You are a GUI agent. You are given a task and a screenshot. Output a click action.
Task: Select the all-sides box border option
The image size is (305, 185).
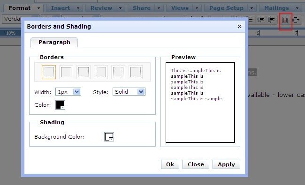click(x=66, y=72)
